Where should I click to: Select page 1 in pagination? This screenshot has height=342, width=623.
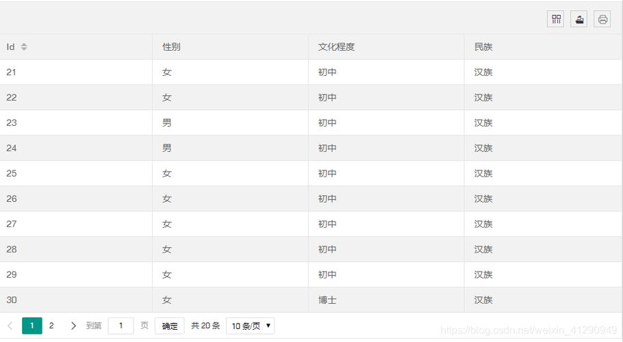tap(32, 326)
